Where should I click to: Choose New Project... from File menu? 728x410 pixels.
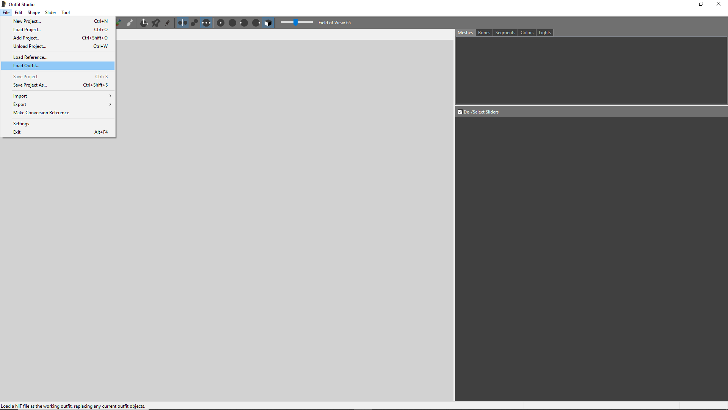pyautogui.click(x=58, y=21)
